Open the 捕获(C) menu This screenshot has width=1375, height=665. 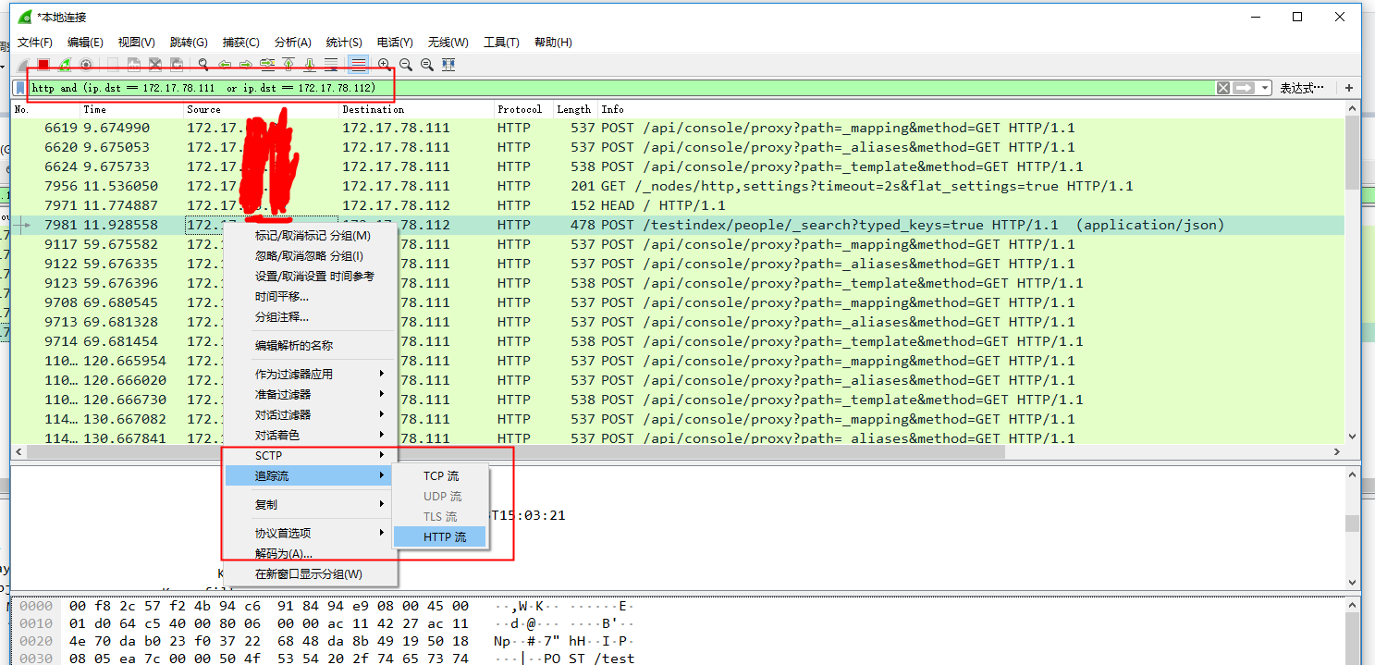coord(240,43)
